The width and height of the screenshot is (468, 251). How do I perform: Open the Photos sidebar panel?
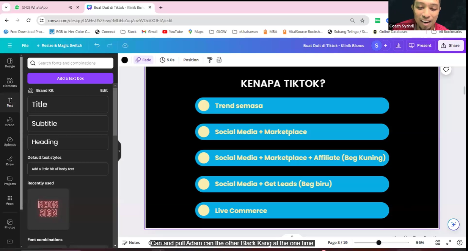click(x=10, y=224)
